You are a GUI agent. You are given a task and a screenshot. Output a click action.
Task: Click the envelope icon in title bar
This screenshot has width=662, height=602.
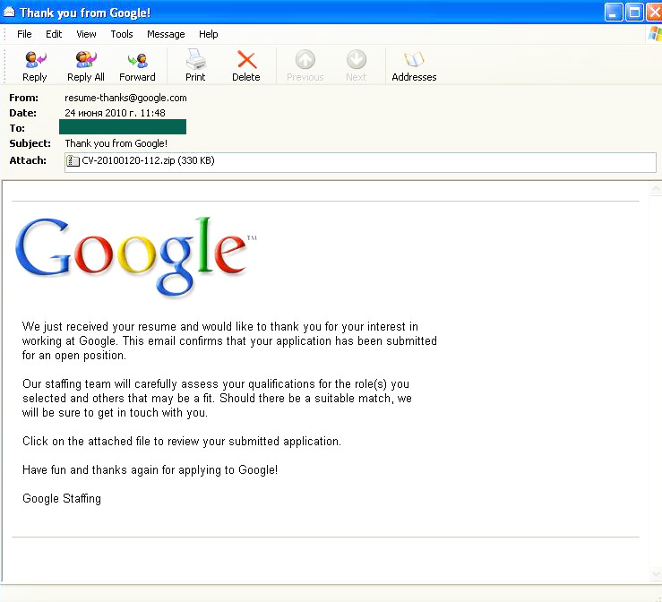click(x=8, y=13)
